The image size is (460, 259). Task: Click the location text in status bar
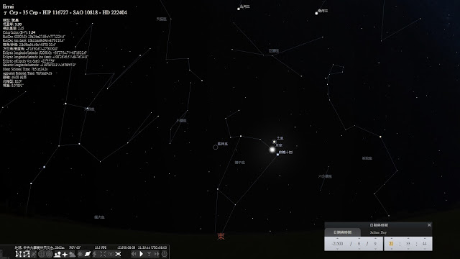(x=40, y=247)
